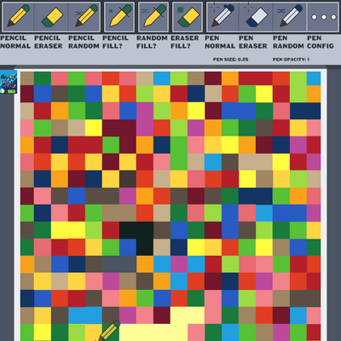Click the gray-slate pixel block on canvas
The height and width of the screenshot is (341, 341).
tap(119, 264)
